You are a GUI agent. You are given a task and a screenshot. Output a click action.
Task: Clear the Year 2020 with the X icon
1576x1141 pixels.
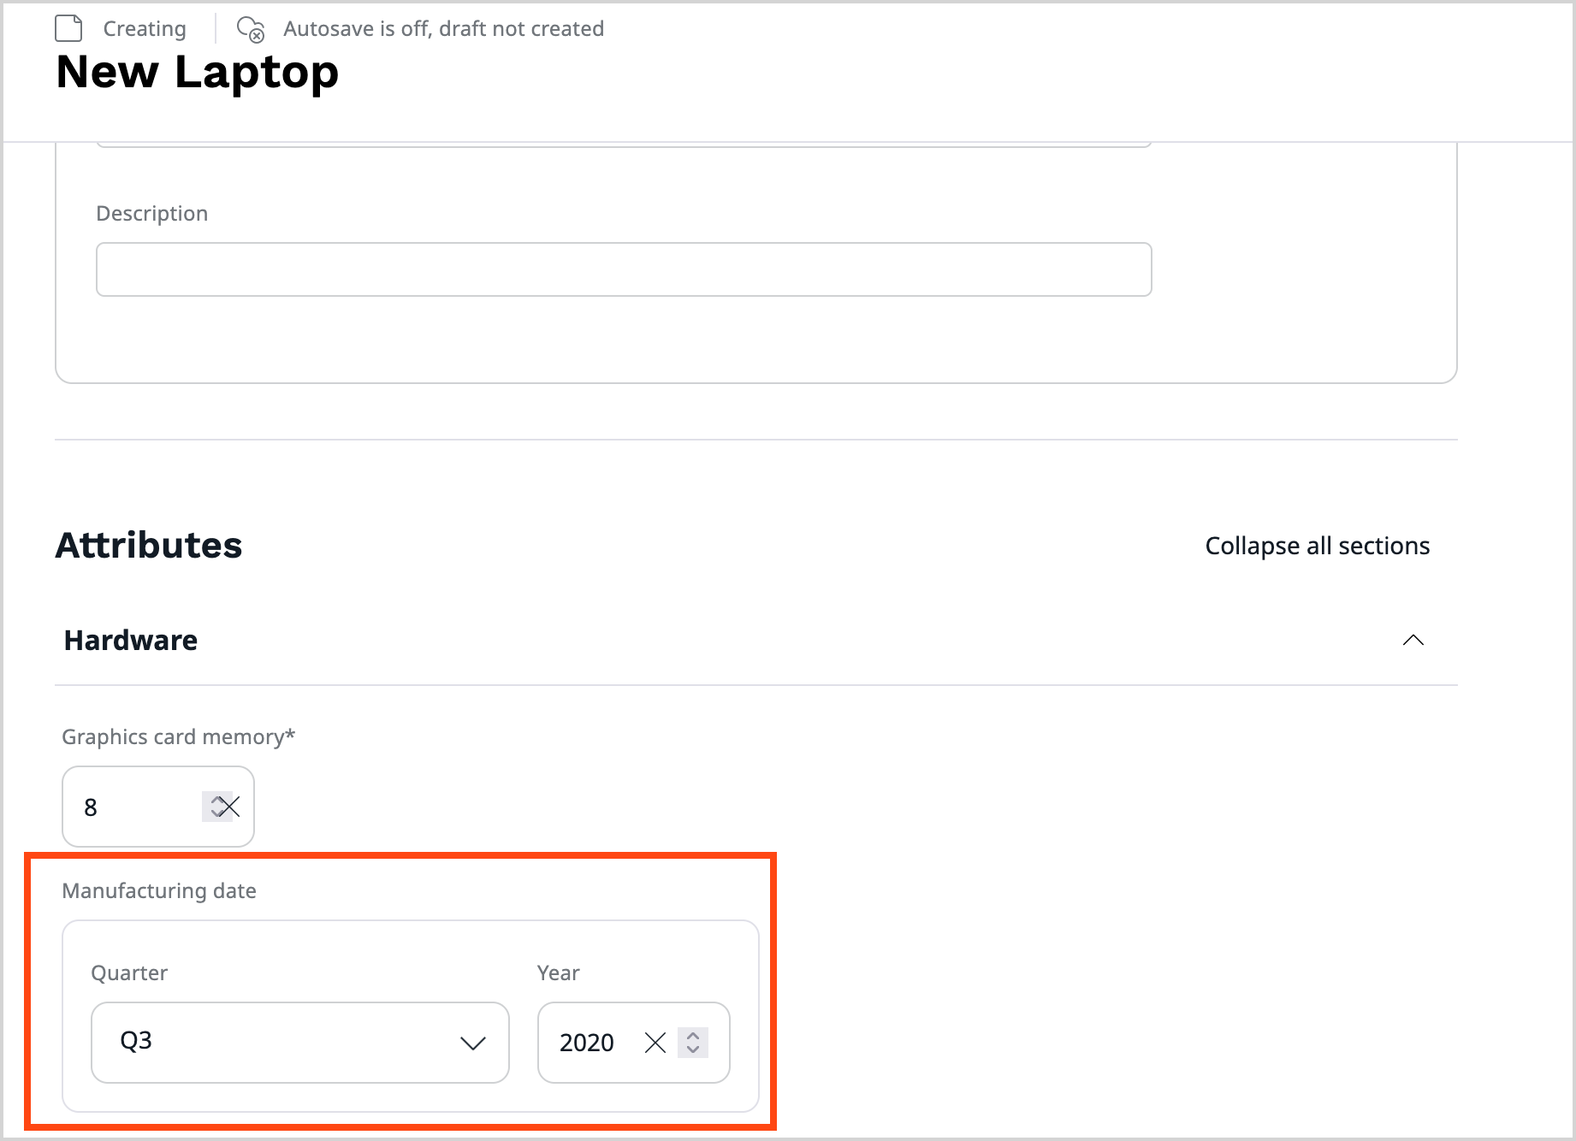(x=655, y=1043)
